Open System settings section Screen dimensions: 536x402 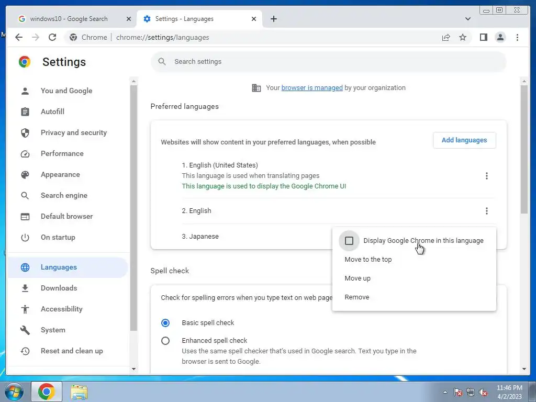(x=66, y=330)
